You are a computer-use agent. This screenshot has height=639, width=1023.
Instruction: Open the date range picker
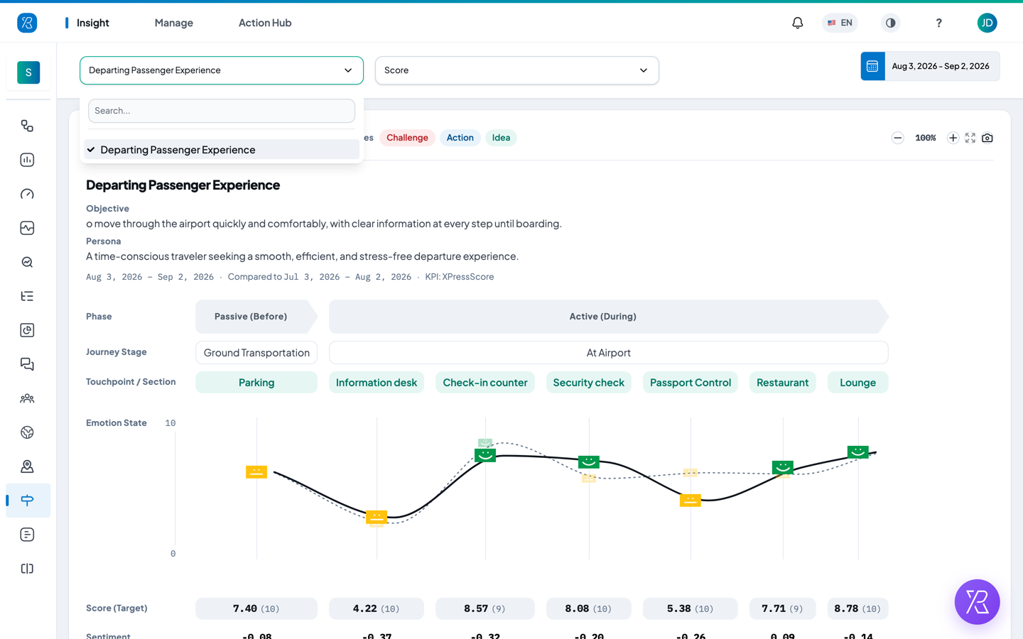930,66
